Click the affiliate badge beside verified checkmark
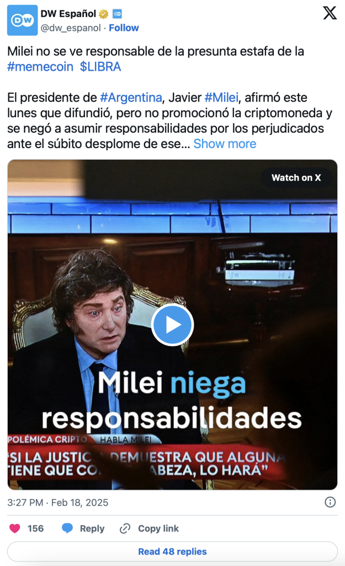The width and height of the screenshot is (345, 566). [117, 14]
